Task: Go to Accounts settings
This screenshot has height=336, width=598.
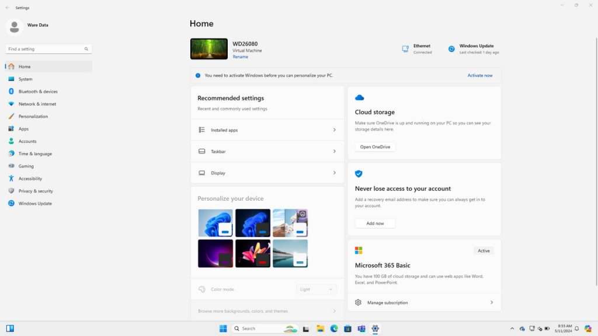Action: tap(48, 141)
